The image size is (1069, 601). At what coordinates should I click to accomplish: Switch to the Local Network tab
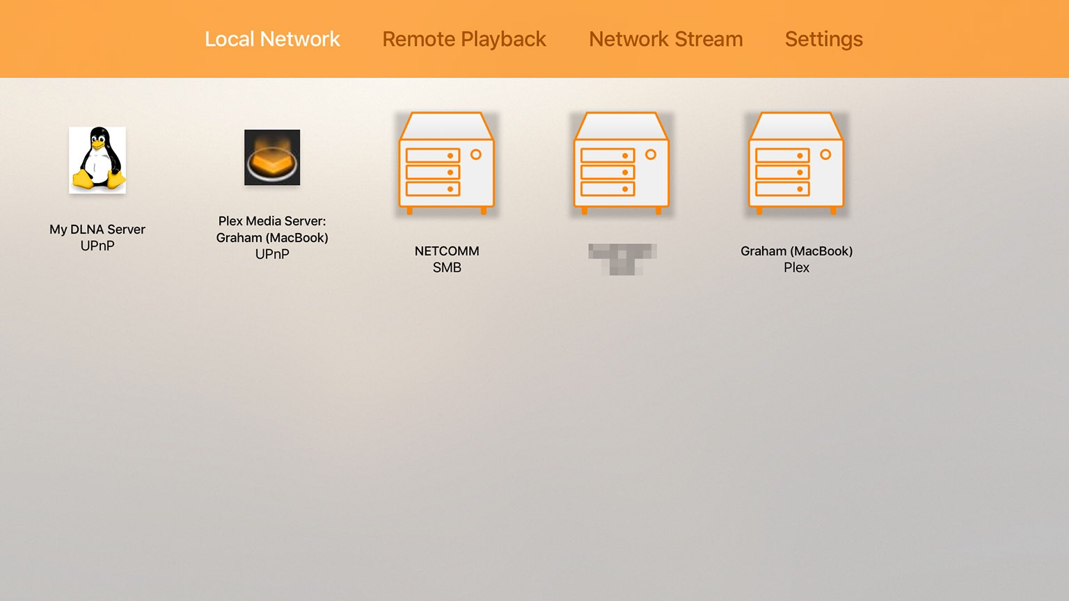tap(272, 39)
